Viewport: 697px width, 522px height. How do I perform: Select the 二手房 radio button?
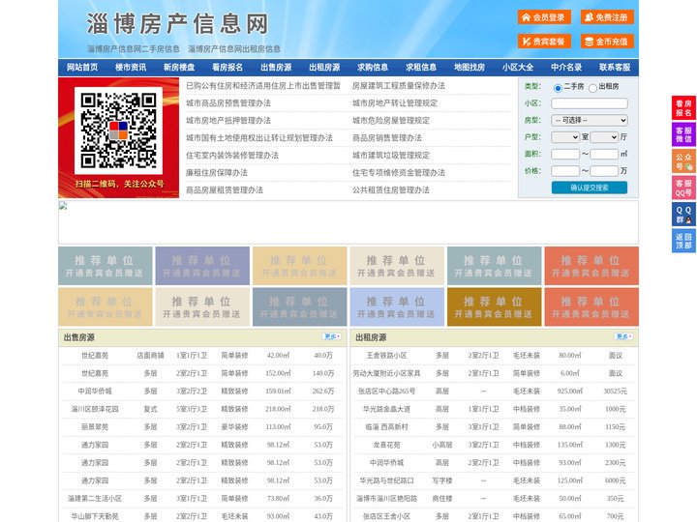click(x=558, y=88)
